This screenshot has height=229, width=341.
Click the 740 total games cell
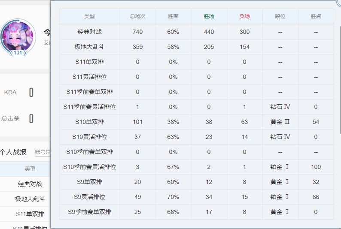[138, 32]
